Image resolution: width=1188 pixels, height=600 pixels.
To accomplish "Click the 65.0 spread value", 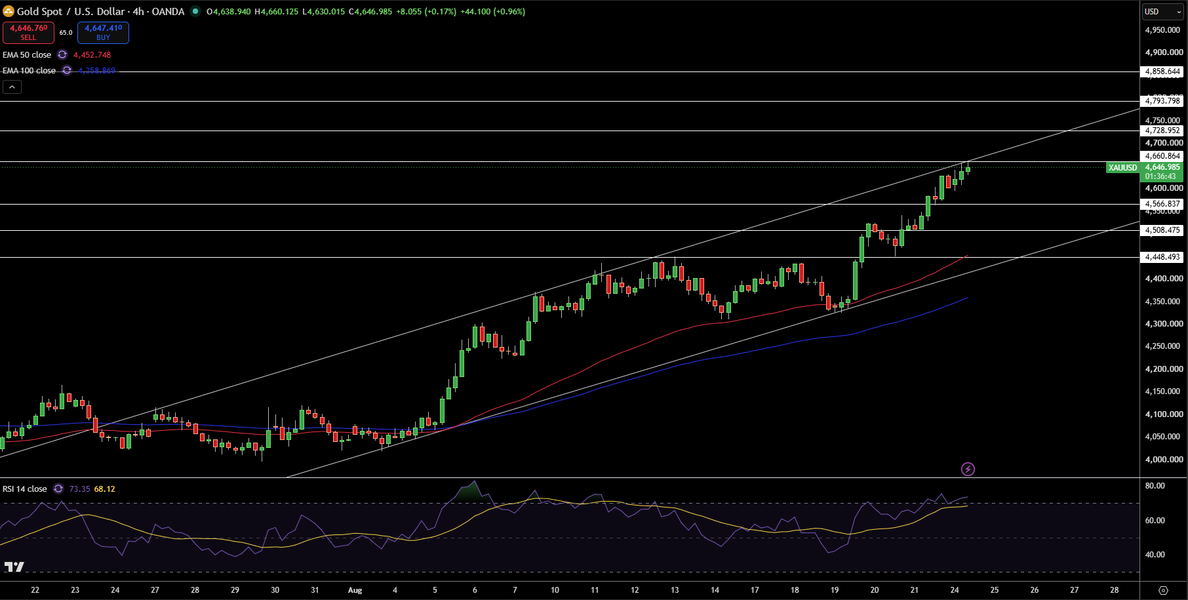I will (66, 32).
